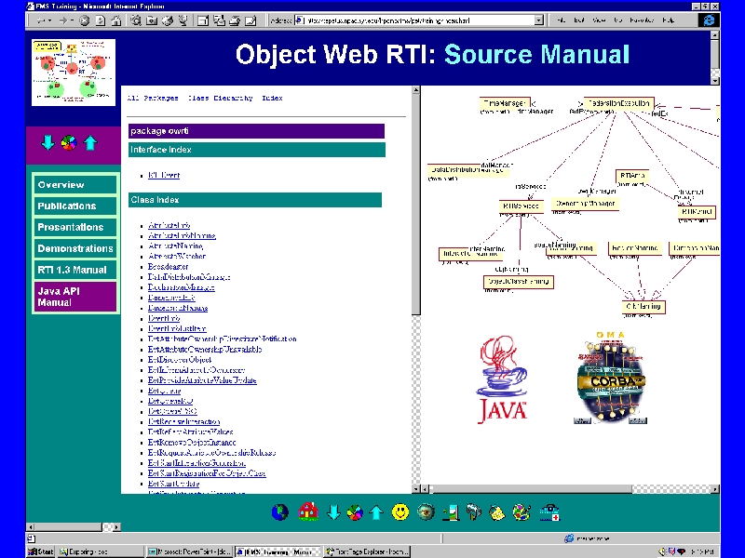Image resolution: width=745 pixels, height=558 pixels.
Task: Click the Windows Start button
Action: (x=40, y=551)
